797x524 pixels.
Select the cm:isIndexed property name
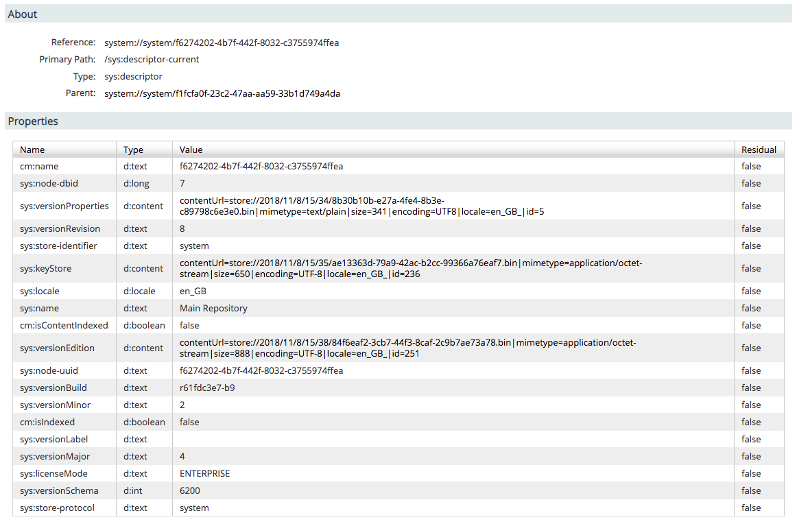(x=47, y=422)
